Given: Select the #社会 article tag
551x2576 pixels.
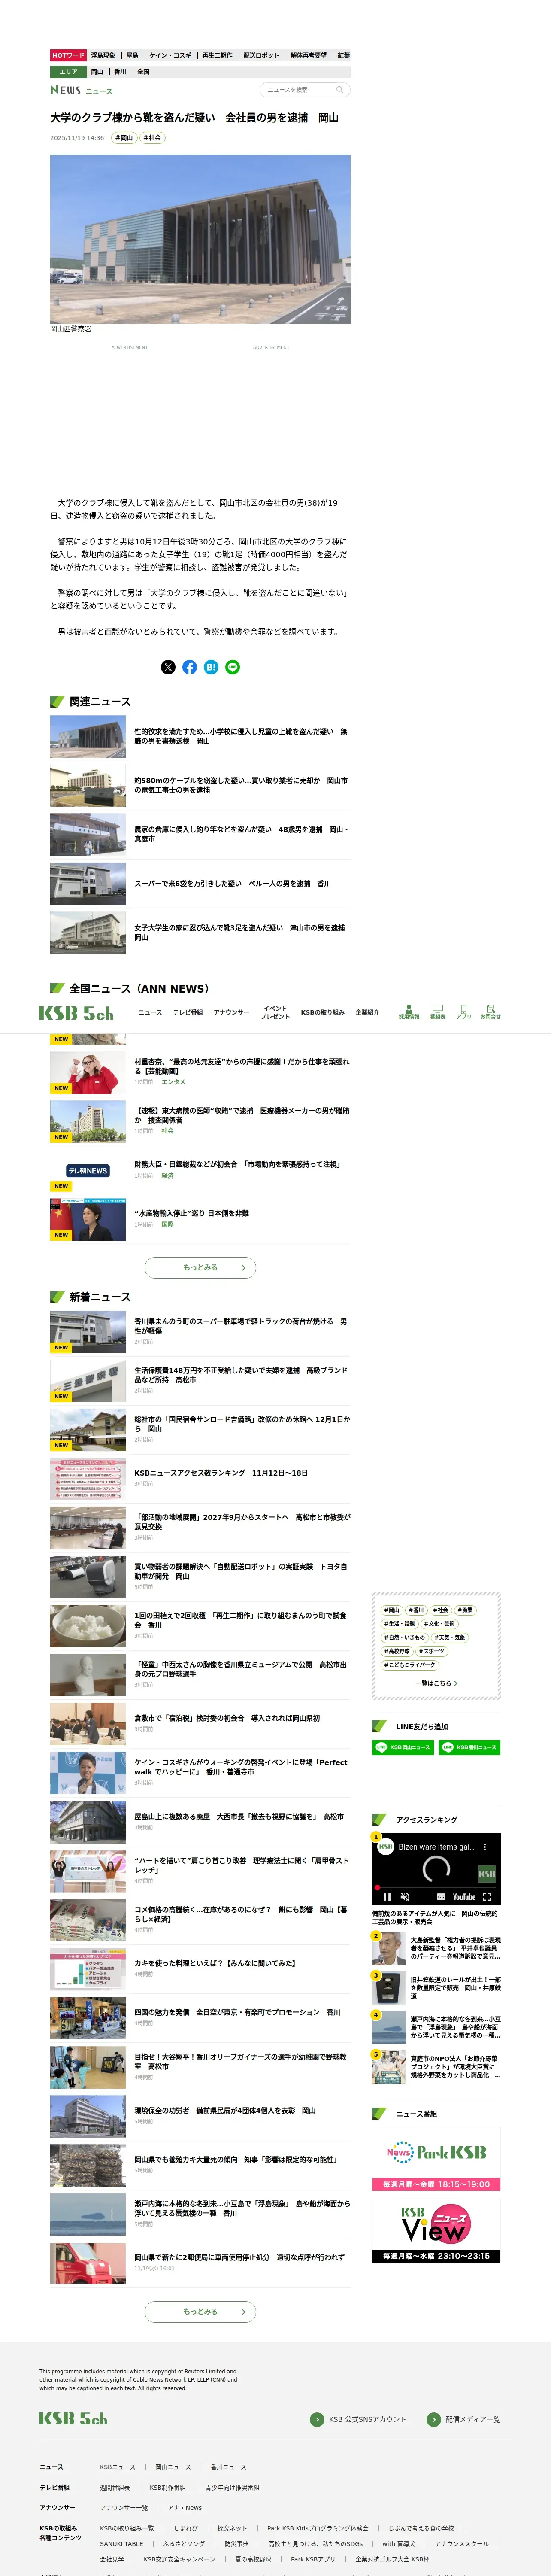Looking at the screenshot, I should click(x=152, y=138).
